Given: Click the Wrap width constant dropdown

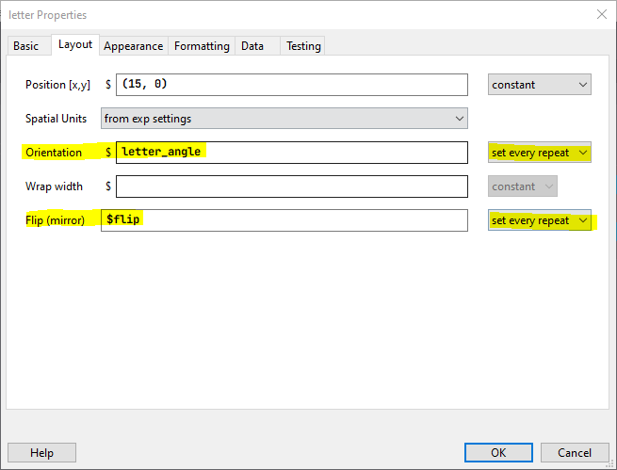Looking at the screenshot, I should [x=523, y=186].
